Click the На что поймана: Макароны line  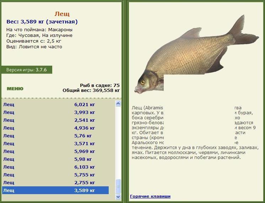click(39, 30)
